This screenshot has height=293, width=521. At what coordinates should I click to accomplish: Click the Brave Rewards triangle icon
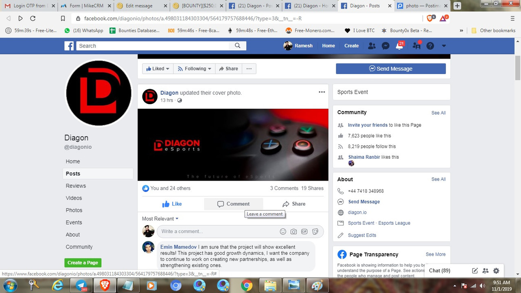(444, 18)
